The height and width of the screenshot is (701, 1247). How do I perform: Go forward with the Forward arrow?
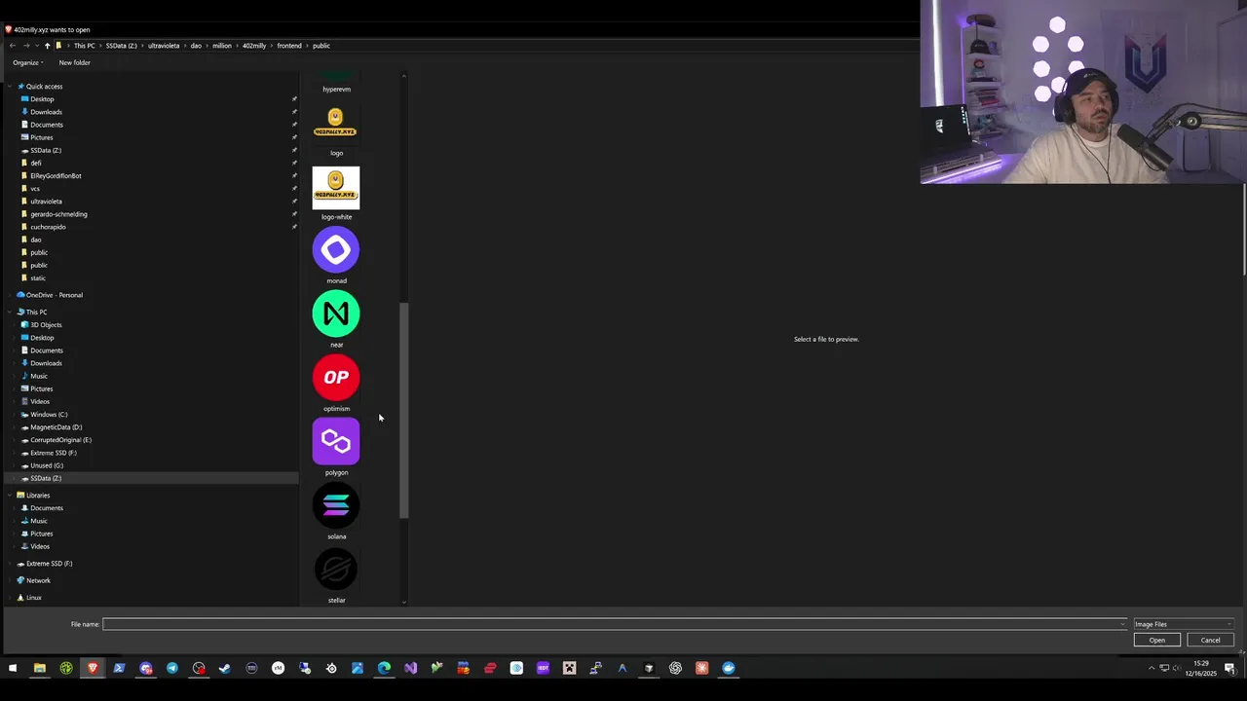click(x=26, y=46)
